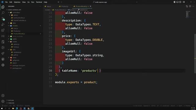Screen dimensions: 196x110
Task: Open package-lock.json in the explorer
Action: (x=19, y=65)
